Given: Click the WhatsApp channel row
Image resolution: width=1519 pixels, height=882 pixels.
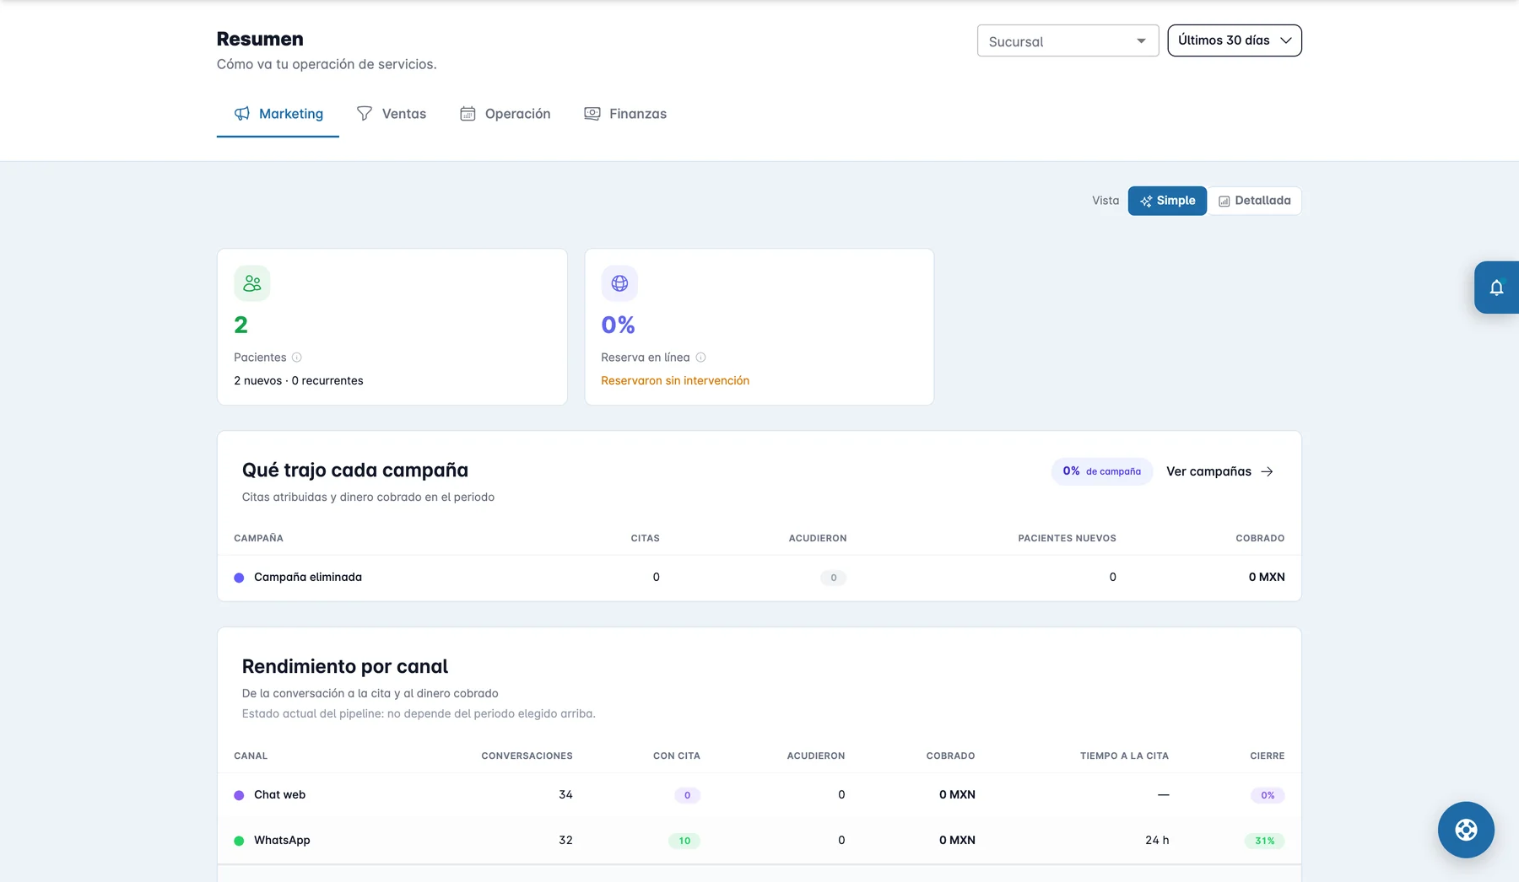Looking at the screenshot, I should tap(759, 840).
